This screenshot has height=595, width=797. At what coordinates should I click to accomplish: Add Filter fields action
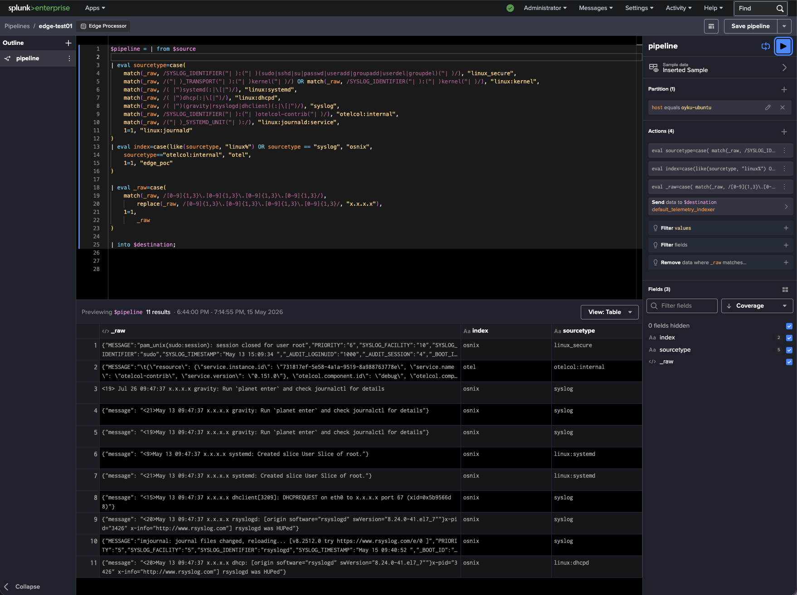point(786,245)
